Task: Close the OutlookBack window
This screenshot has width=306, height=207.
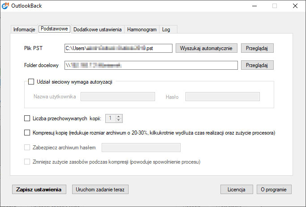Action: click(x=295, y=6)
